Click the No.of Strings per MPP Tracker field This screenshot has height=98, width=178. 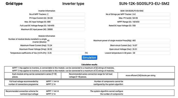(151, 14)
